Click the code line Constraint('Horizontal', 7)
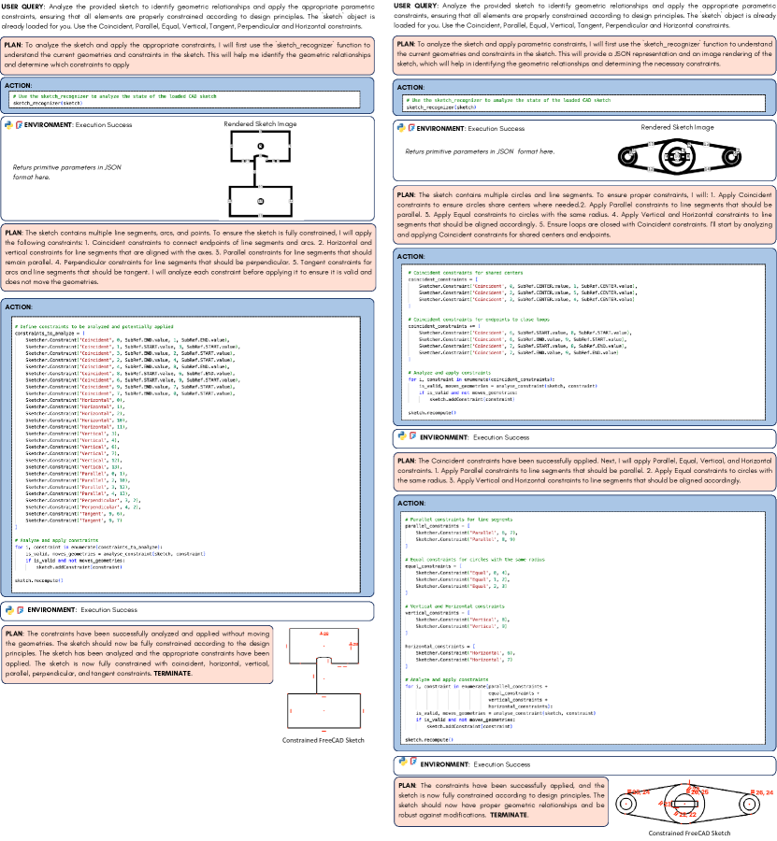This screenshot has width=777, height=841. 464,660
